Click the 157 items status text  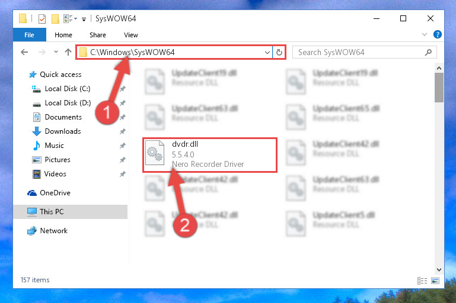(x=35, y=280)
